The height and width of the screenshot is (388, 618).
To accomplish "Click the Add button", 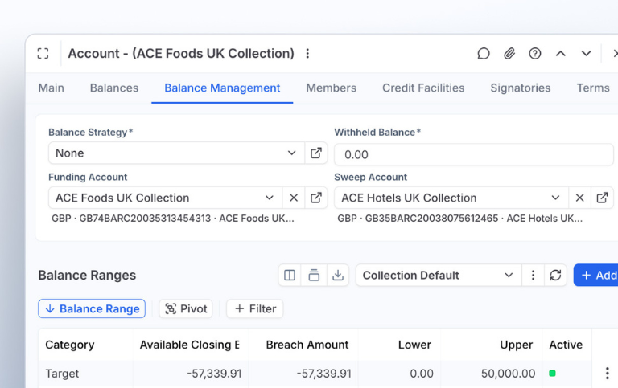I will click(x=596, y=275).
